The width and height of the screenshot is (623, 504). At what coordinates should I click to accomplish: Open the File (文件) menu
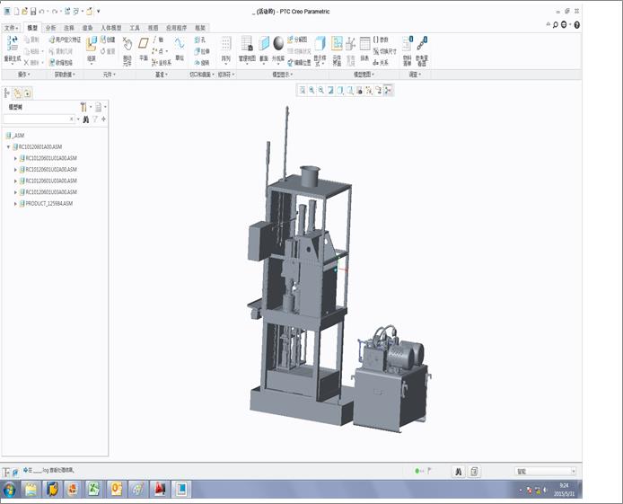click(11, 28)
